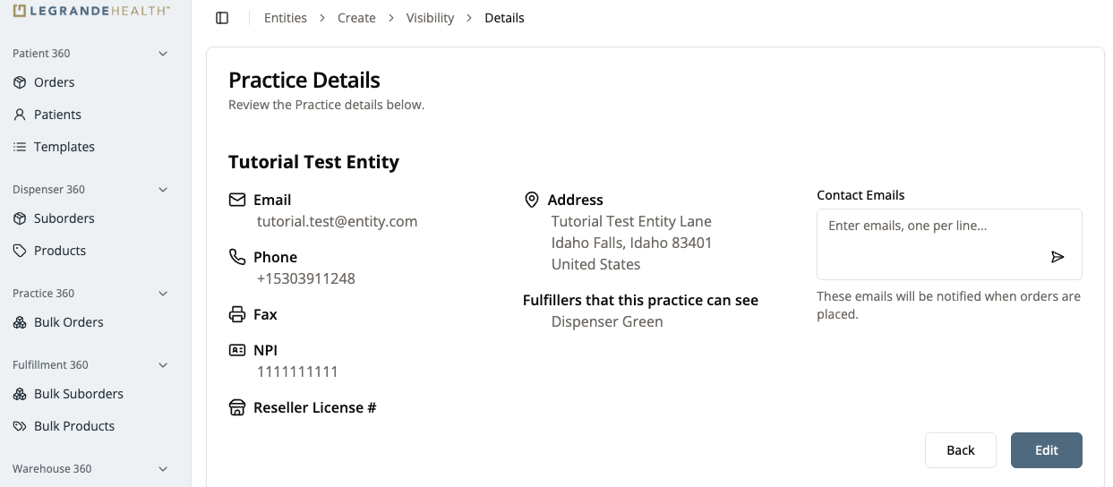Focus the Contact Emails text field
The width and height of the screenshot is (1113, 487).
click(931, 237)
